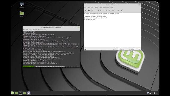This screenshot has height=96, width=170.
Task: Open the Terminal menu in terminal window
Action: coord(40,30)
